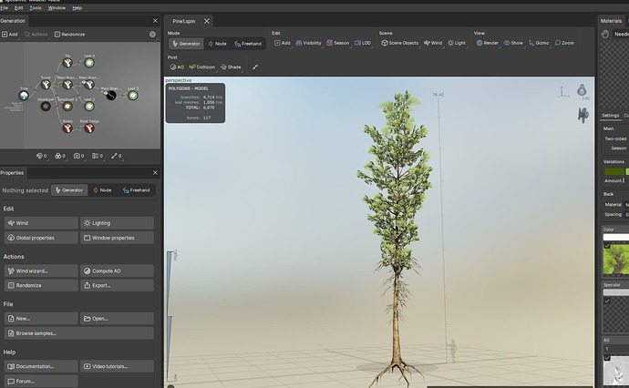Click the camera counter icon under the graph
The width and height of the screenshot is (629, 388).
pyautogui.click(x=78, y=156)
